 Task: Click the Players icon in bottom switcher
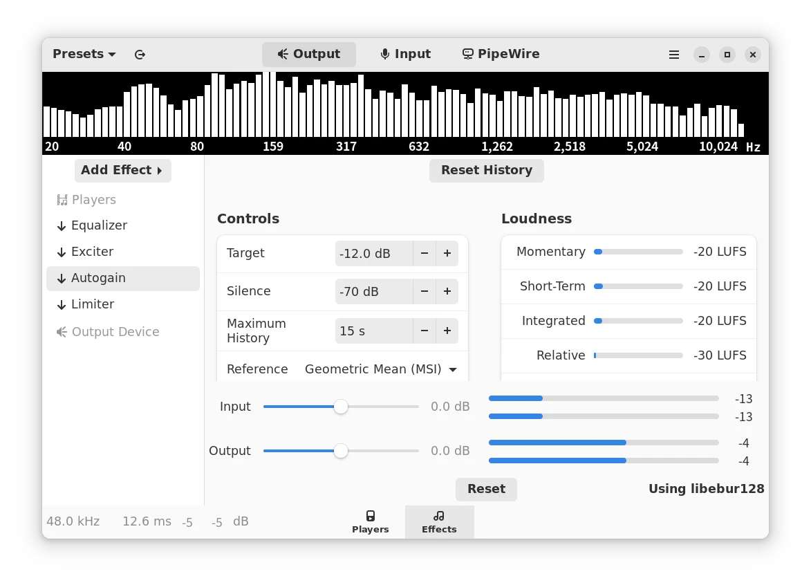[x=371, y=516]
